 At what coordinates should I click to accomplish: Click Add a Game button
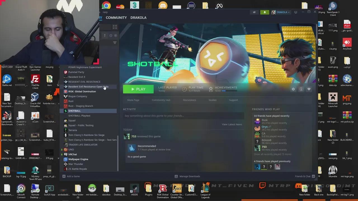pyautogui.click(x=71, y=176)
